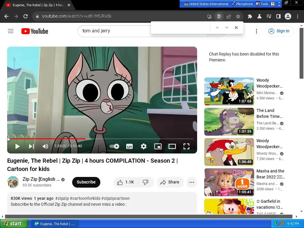
Task: Open the Zip Zip channel avatar
Action: pos(13,182)
